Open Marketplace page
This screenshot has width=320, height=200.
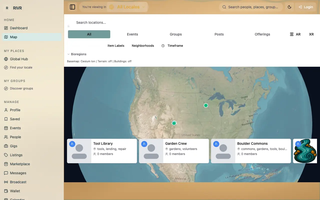pos(31,164)
